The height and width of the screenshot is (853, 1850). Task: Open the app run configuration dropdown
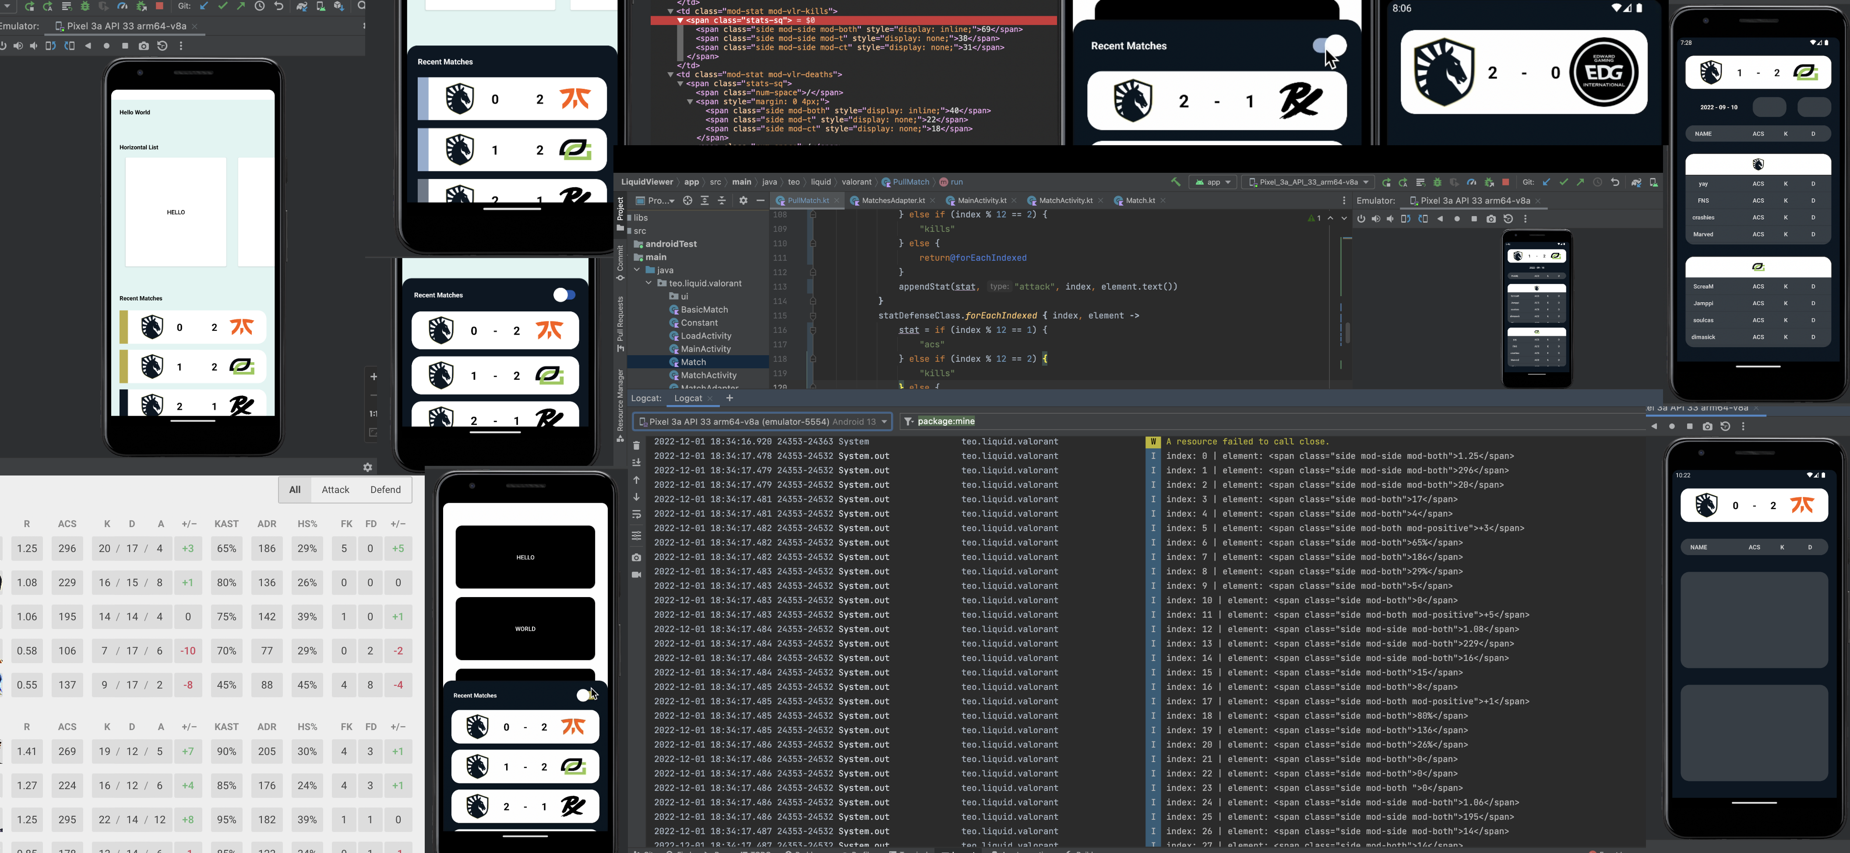[x=1213, y=182]
